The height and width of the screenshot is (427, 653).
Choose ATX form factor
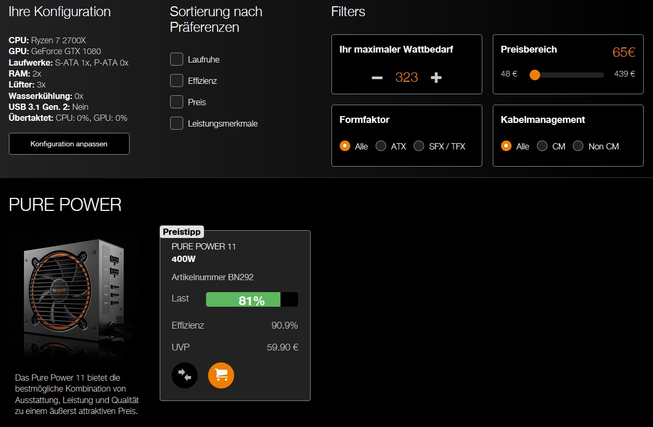(x=381, y=146)
